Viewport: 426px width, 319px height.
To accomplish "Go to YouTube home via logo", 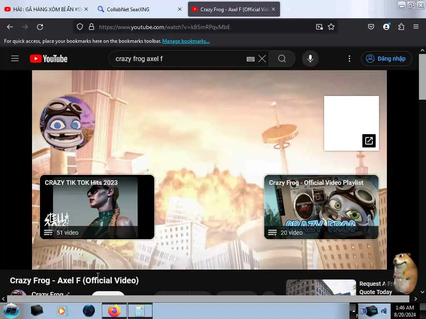I will click(49, 59).
